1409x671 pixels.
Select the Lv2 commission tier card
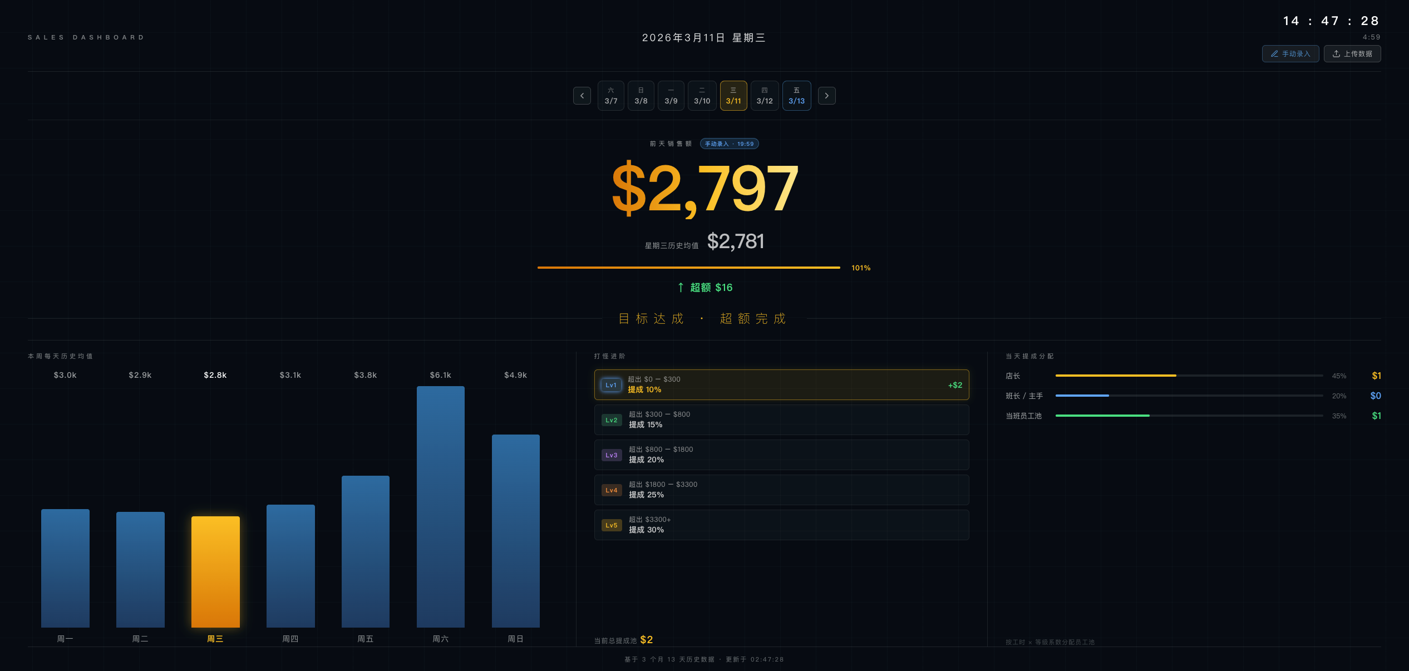[781, 420]
